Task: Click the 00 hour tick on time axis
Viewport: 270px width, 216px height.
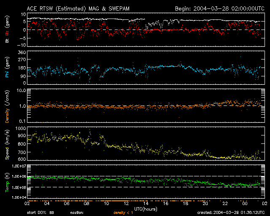Action: [x=245, y=203]
